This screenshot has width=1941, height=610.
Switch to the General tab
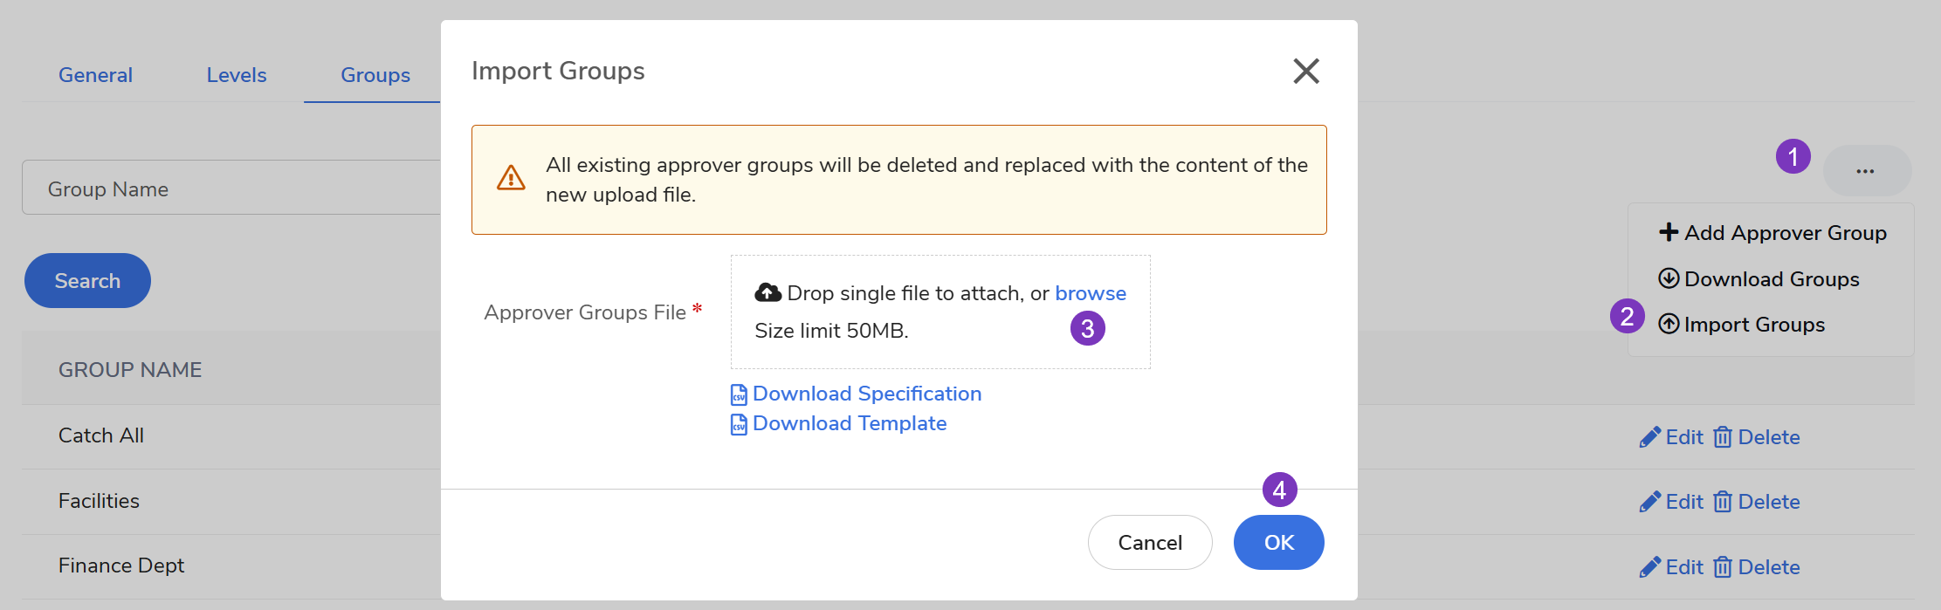(95, 75)
